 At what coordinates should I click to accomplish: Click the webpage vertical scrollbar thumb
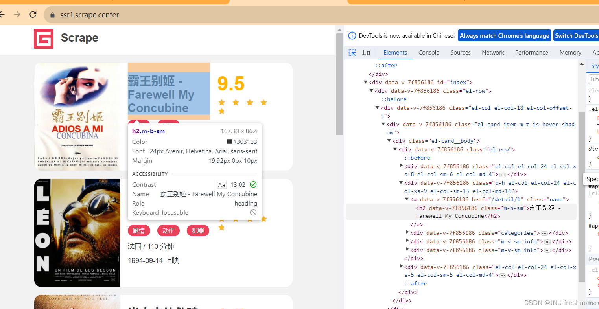pyautogui.click(x=339, y=84)
